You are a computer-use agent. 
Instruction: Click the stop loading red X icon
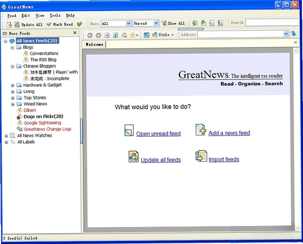point(107,35)
